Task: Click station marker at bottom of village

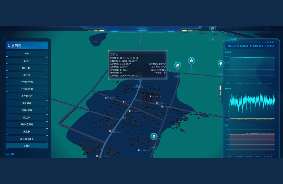Action: [x=154, y=136]
